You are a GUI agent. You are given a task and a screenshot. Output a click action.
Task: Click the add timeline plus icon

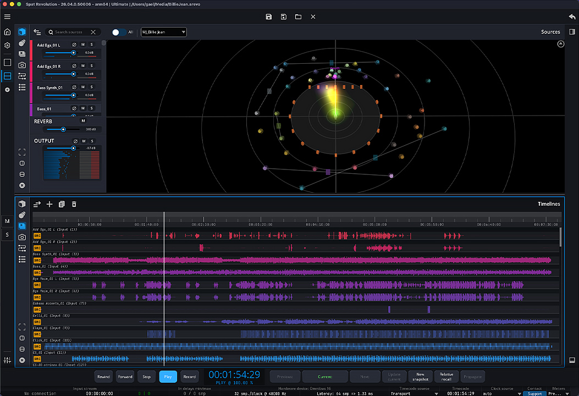[49, 204]
